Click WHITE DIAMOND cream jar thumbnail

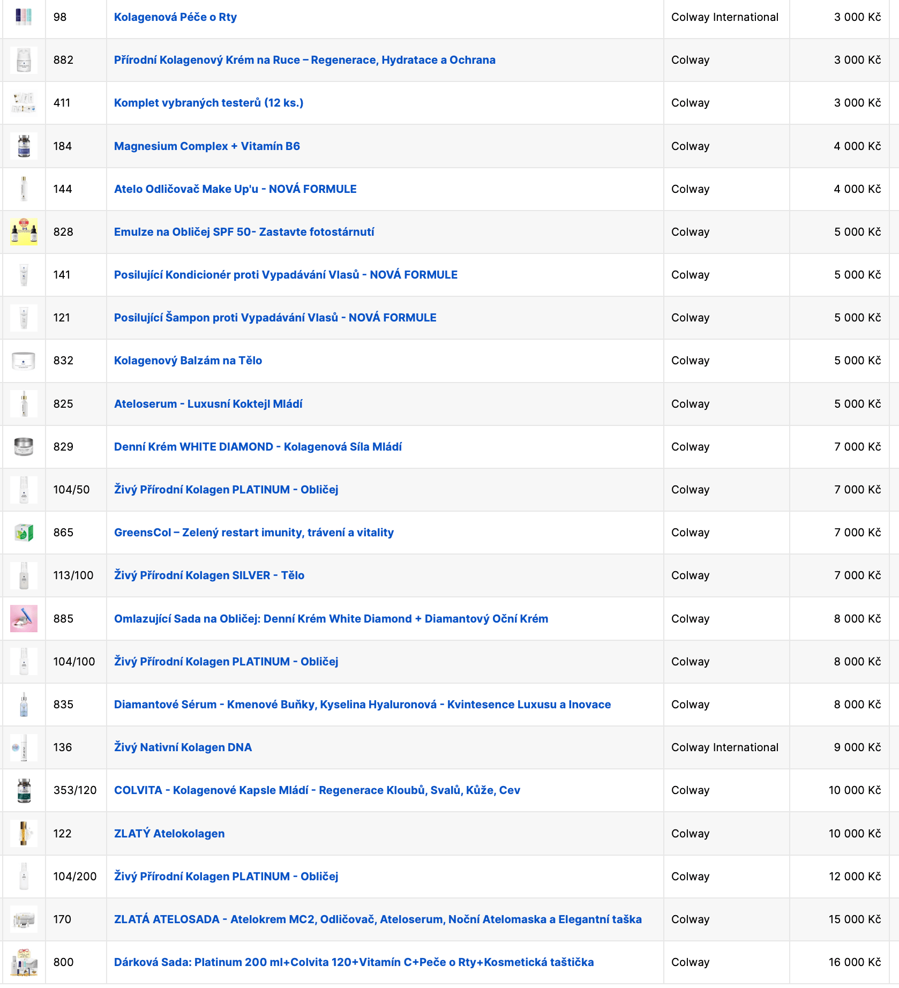[x=24, y=447]
